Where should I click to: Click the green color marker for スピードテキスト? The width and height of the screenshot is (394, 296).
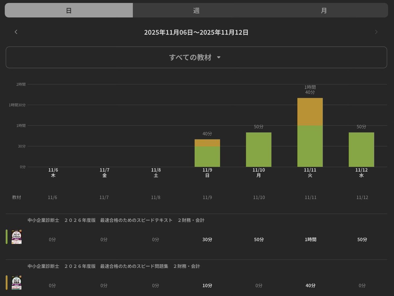7,237
